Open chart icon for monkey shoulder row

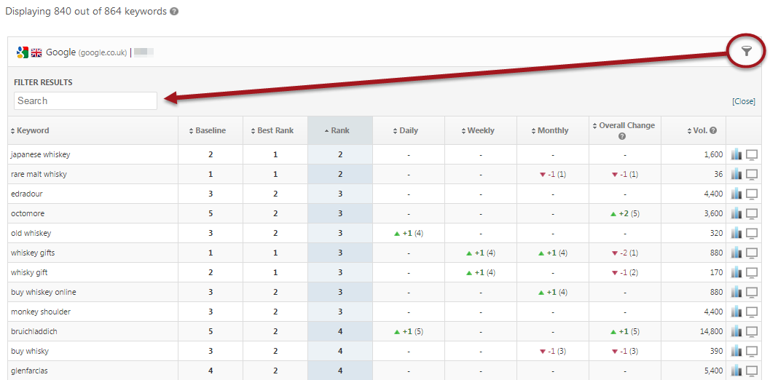pos(736,312)
